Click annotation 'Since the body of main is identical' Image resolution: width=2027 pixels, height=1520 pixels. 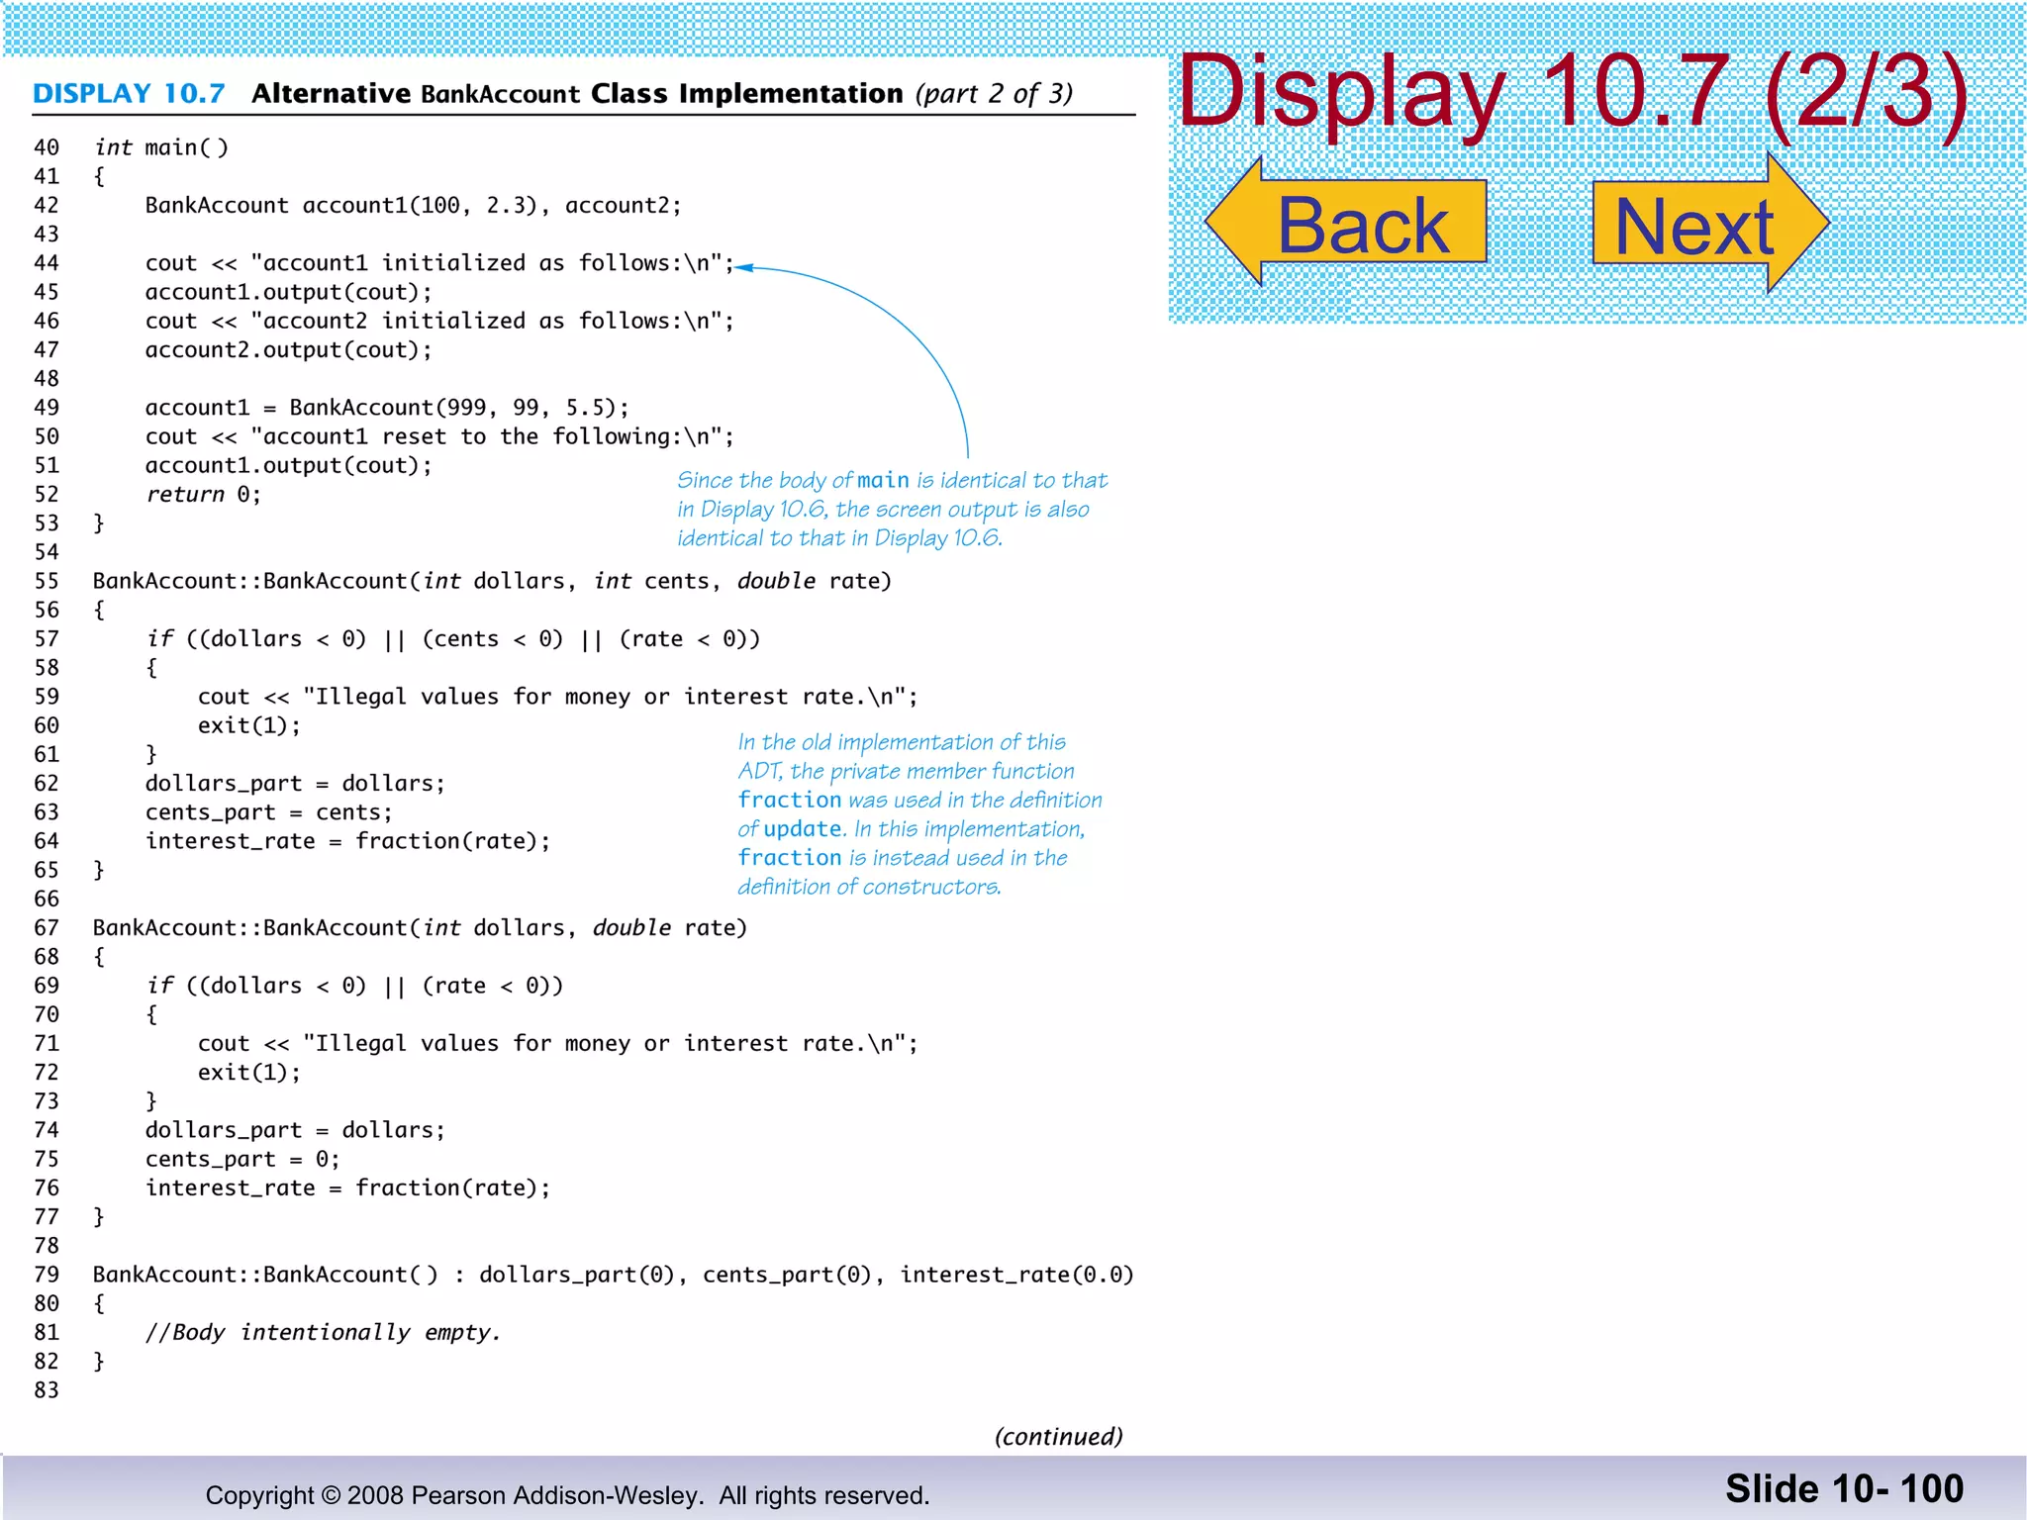pyautogui.click(x=892, y=510)
